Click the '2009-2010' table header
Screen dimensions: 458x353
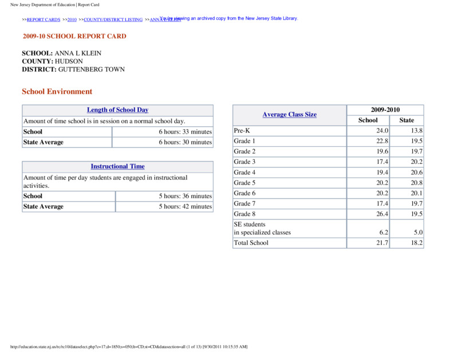click(x=385, y=110)
